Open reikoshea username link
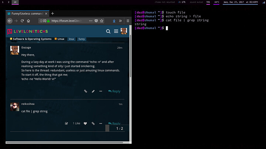Image resolution: width=266 pixels, height=149 pixels. pos(28,104)
